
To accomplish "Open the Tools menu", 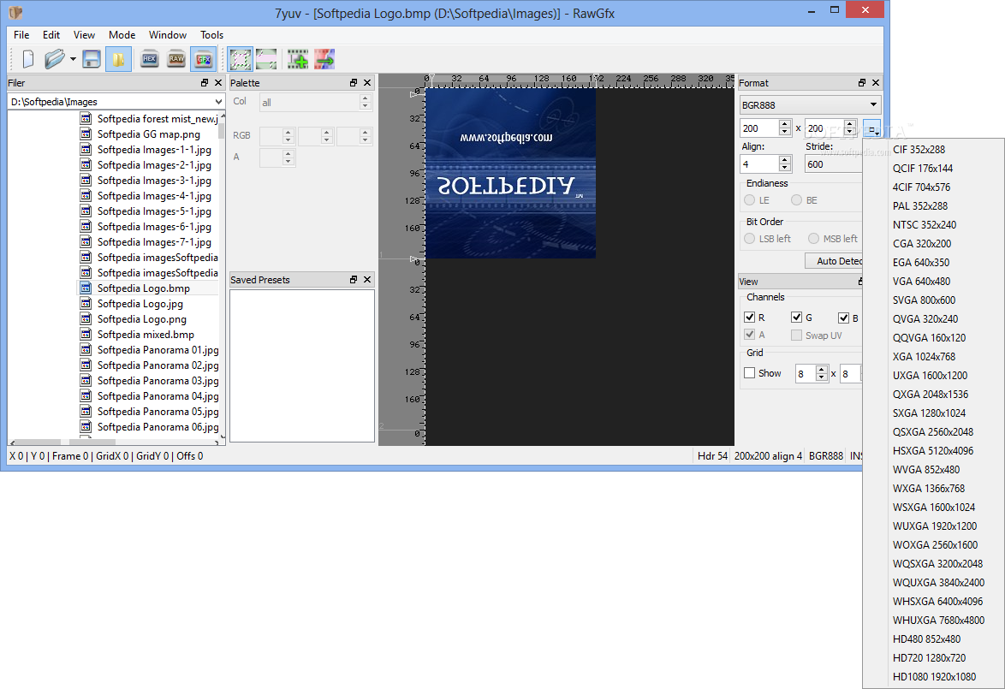I will (211, 34).
